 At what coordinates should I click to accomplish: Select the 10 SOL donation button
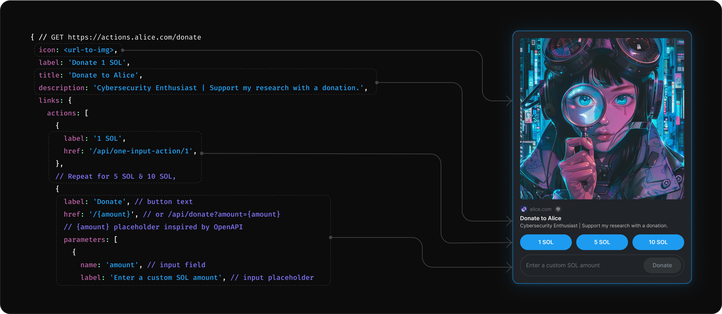coord(658,242)
